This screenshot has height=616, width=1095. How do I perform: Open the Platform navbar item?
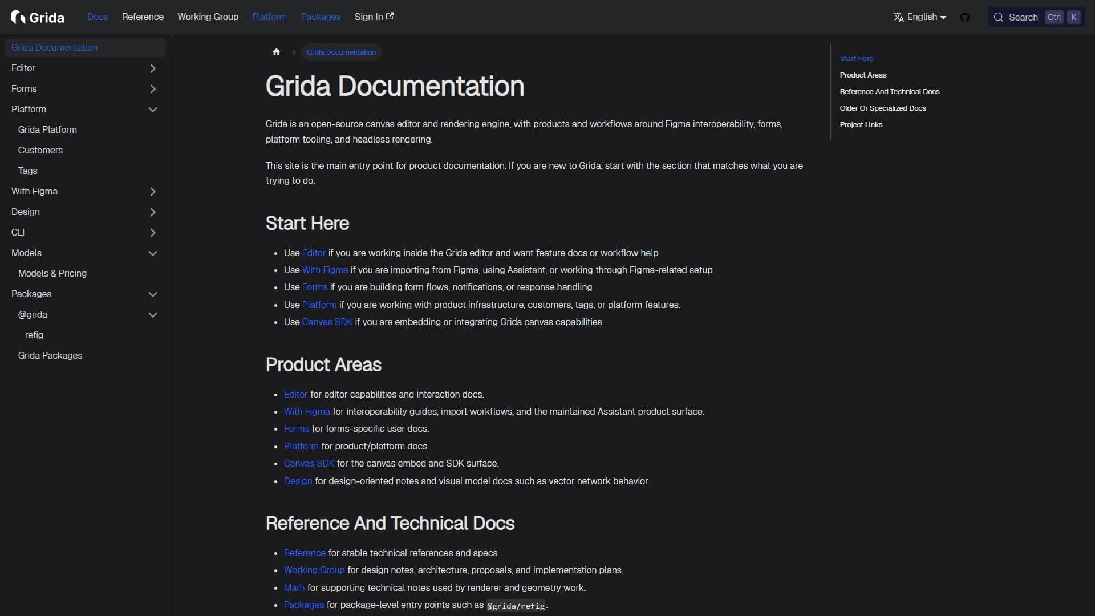[x=269, y=17]
